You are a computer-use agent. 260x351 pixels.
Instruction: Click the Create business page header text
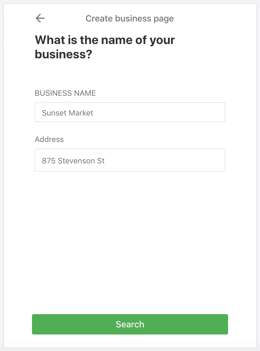[129, 18]
